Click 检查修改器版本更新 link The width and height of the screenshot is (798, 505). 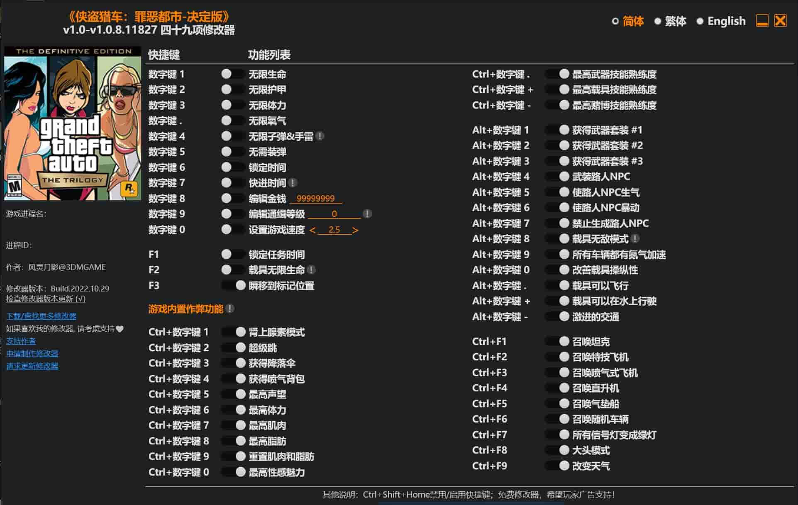click(x=46, y=299)
